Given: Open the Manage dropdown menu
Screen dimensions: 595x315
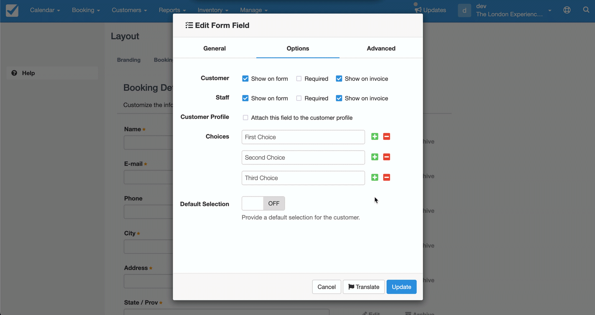Looking at the screenshot, I should coord(254,10).
